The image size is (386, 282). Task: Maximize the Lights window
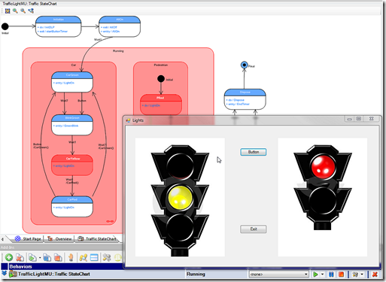tap(359, 119)
